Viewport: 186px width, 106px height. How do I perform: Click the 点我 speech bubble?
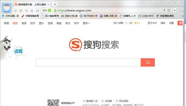coord(18,51)
